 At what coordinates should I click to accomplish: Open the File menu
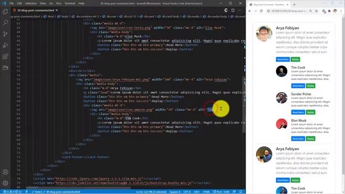pyautogui.click(x=11, y=3)
